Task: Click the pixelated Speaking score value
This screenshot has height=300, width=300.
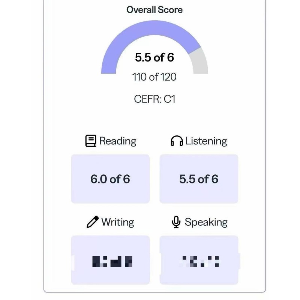Action: [x=199, y=261]
